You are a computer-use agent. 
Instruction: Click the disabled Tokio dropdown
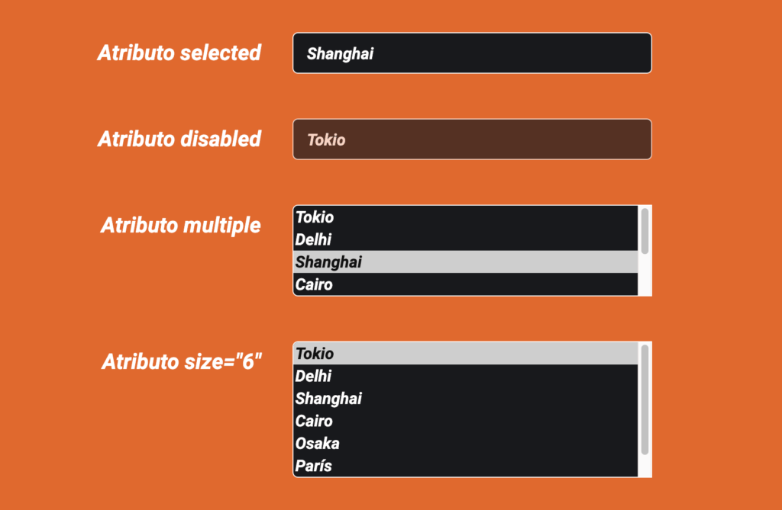coord(472,140)
